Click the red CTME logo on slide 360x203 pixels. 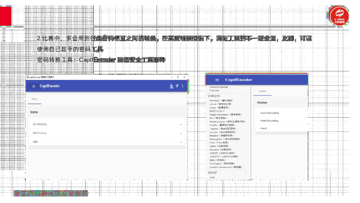coord(339,16)
